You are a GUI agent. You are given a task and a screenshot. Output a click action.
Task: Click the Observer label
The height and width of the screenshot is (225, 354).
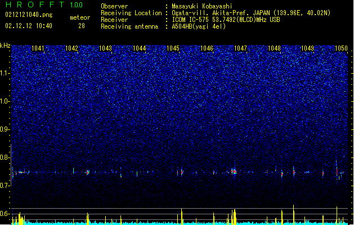(114, 6)
